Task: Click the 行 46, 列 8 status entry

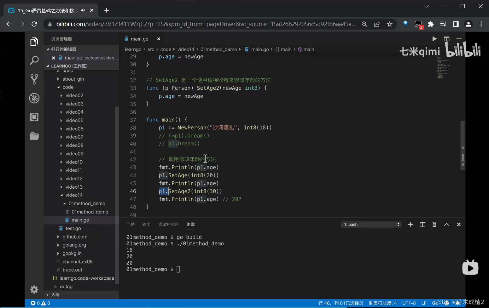Action: [x=341, y=303]
